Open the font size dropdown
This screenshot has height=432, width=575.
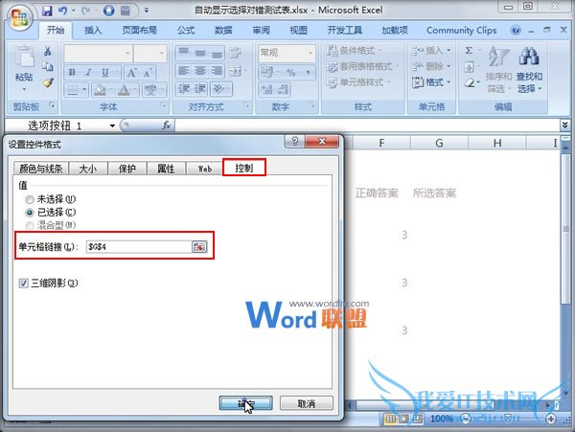(161, 54)
